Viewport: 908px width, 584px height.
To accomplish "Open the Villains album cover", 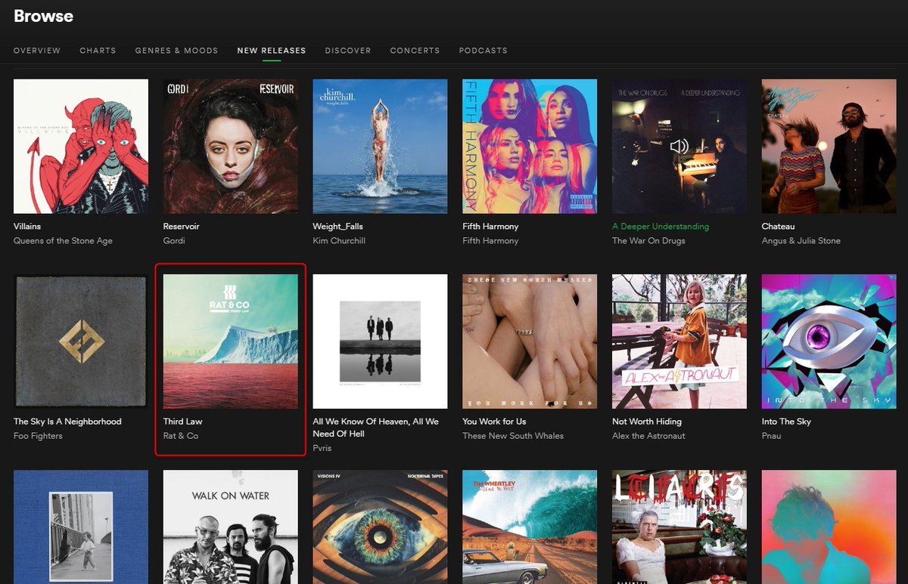I will point(81,147).
